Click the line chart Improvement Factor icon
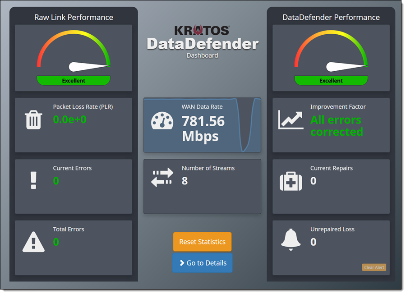Screen dimensions: 406x294 (291, 119)
